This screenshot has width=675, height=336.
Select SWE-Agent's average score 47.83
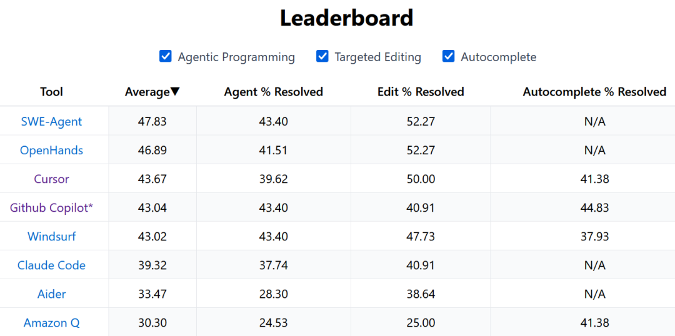(152, 122)
